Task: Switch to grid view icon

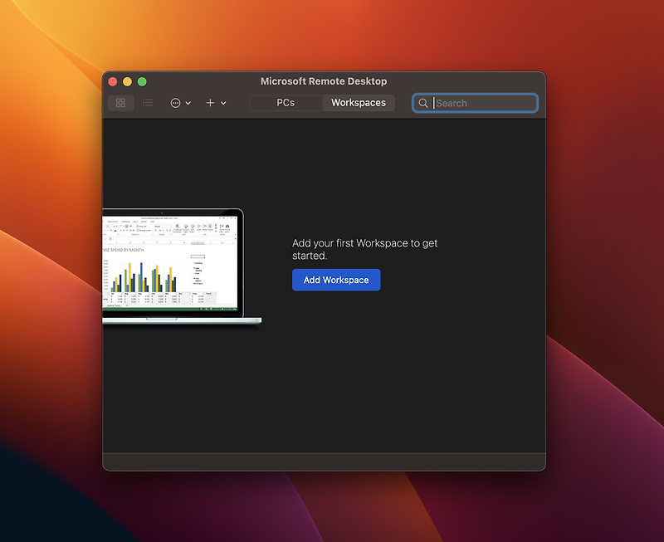Action: pos(120,103)
